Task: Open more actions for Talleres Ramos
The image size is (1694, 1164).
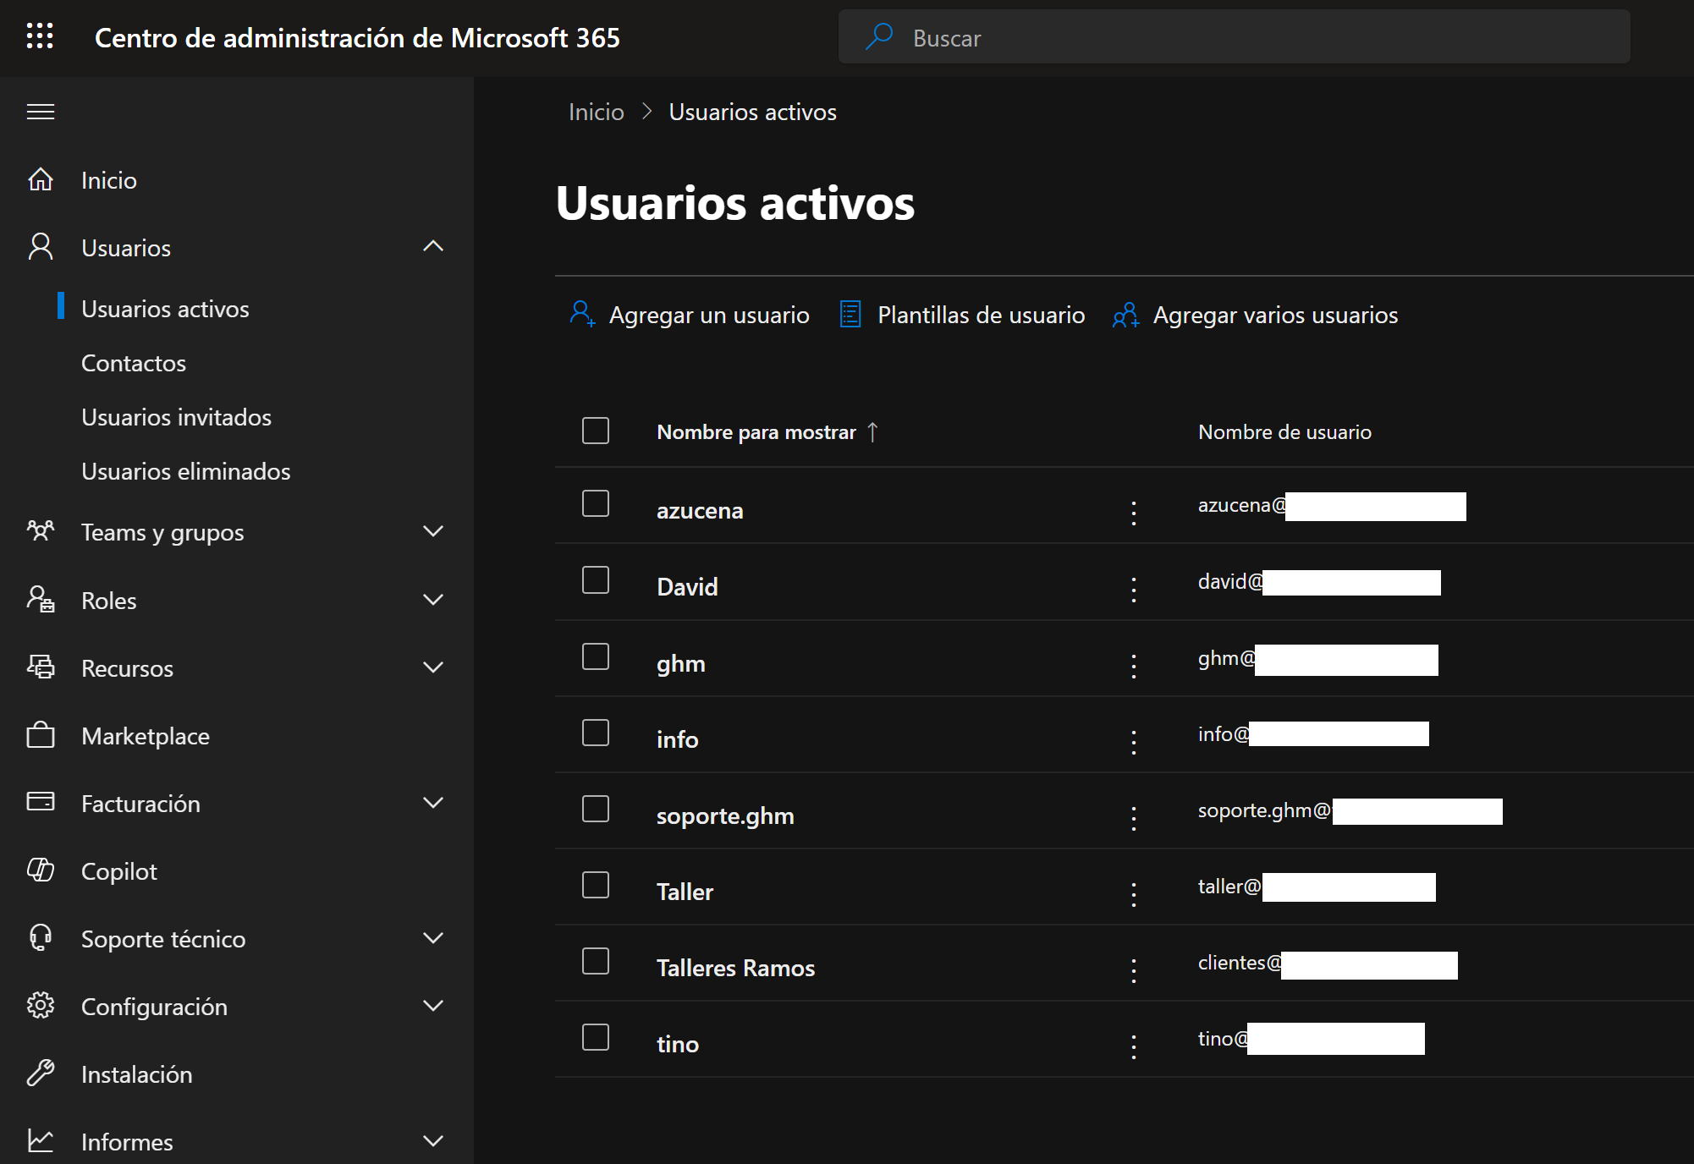Action: (x=1134, y=970)
